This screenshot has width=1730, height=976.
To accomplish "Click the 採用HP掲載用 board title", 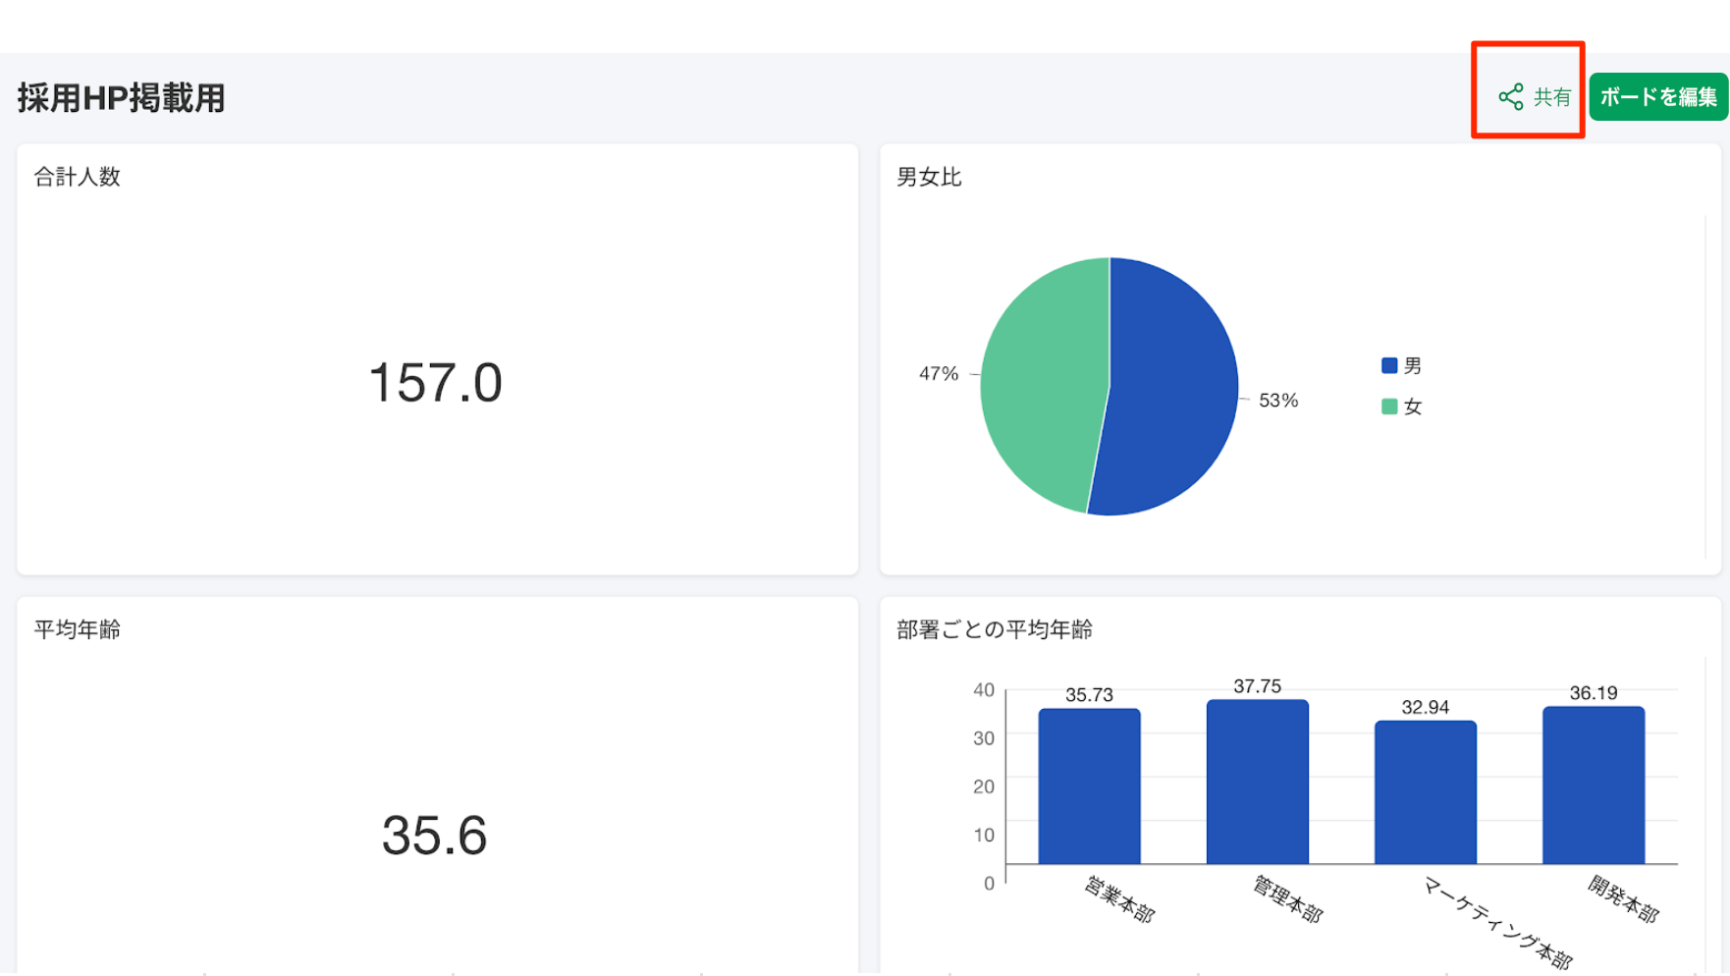I will pyautogui.click(x=121, y=98).
